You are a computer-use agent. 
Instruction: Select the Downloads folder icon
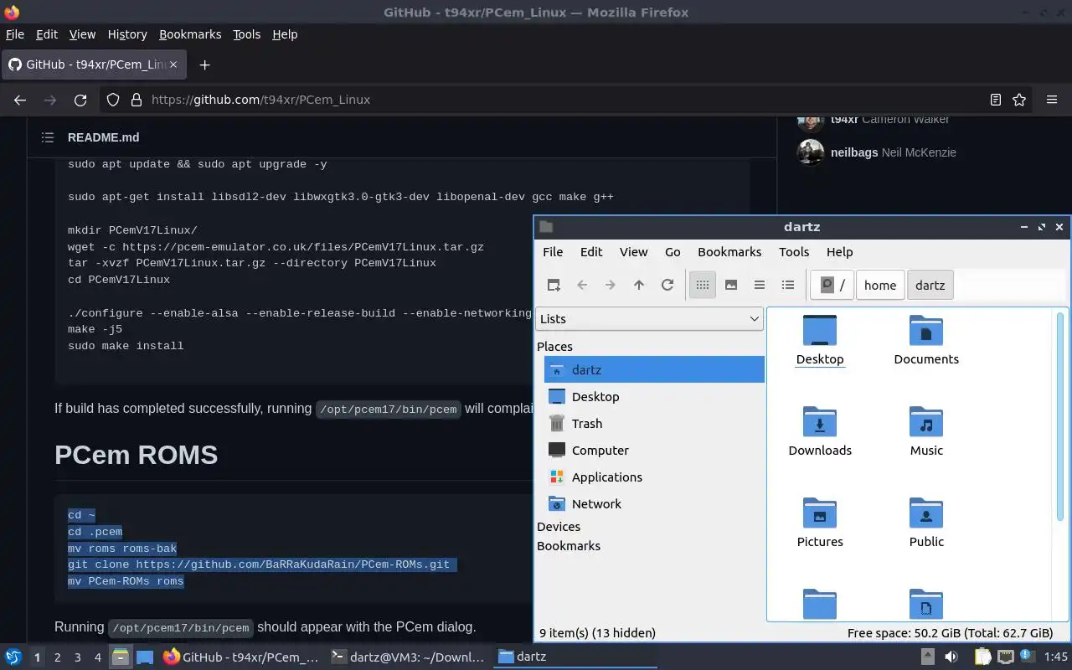coord(820,432)
